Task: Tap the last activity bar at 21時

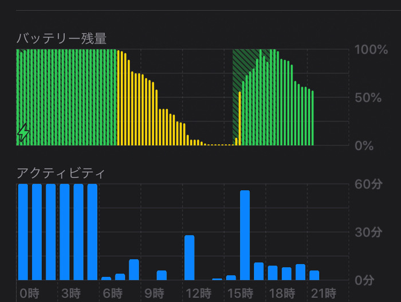Action: 314,275
